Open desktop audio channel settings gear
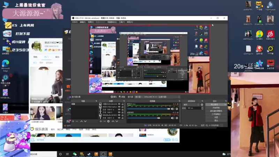This screenshot has height=157, width=279. coord(177,118)
